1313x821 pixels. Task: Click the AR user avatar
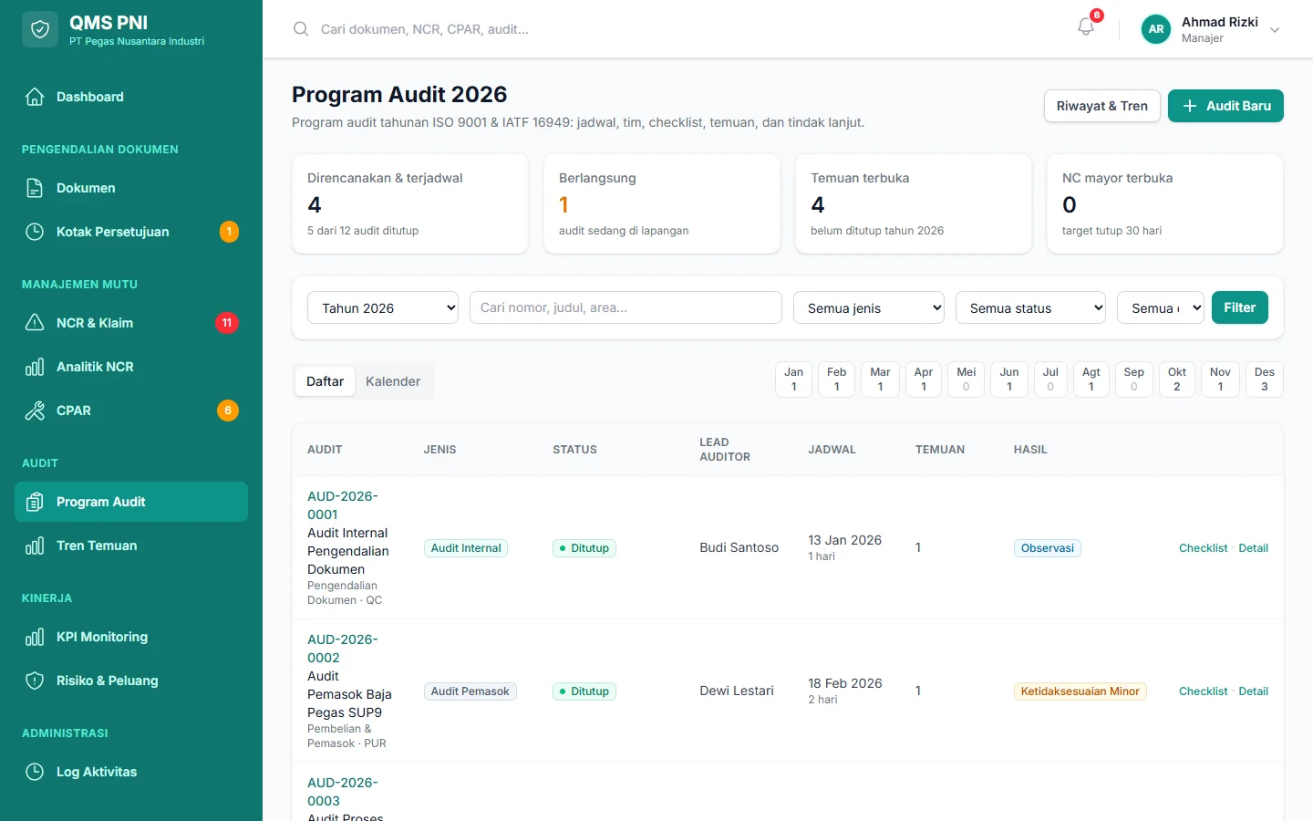tap(1156, 29)
